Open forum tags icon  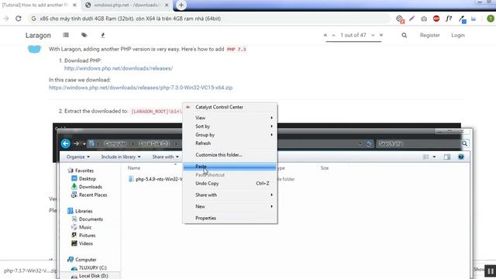[84, 35]
